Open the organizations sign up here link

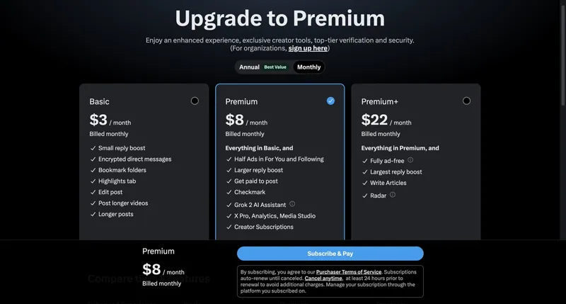[308, 48]
